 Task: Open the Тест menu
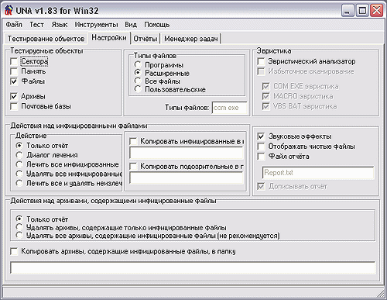coord(36,25)
